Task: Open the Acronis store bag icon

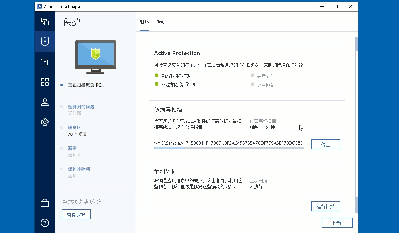Action: click(45, 203)
